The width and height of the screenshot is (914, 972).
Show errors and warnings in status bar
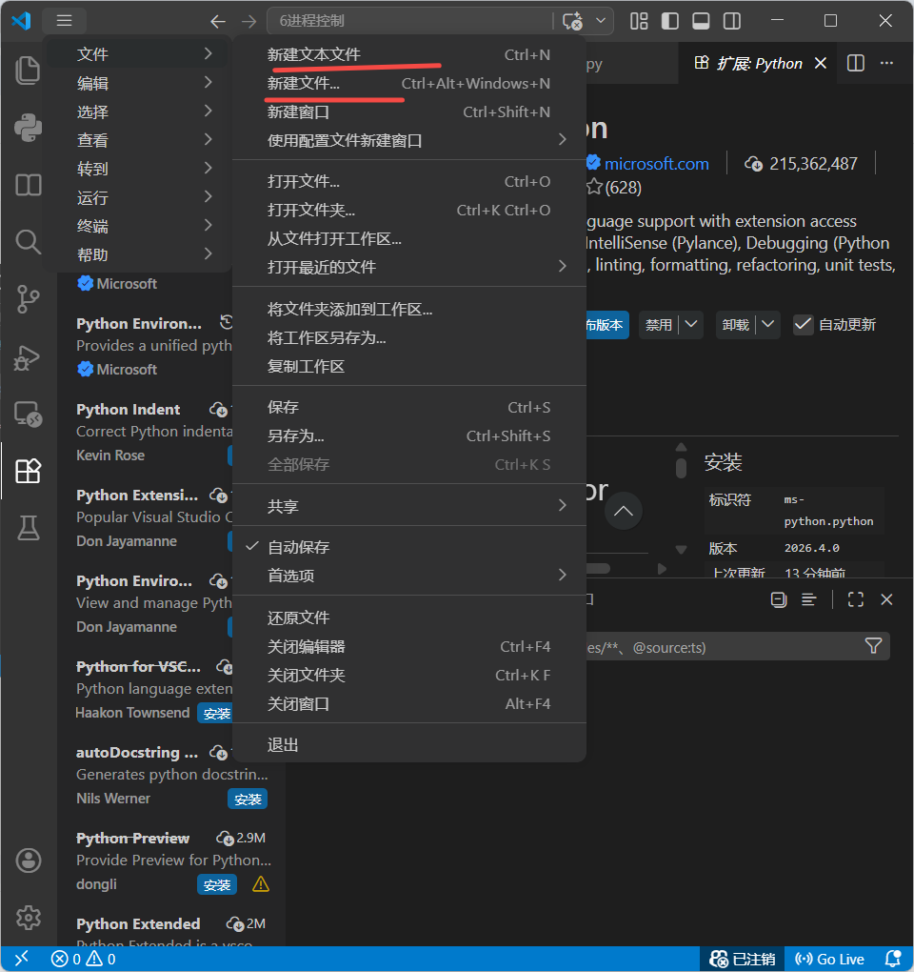83,959
